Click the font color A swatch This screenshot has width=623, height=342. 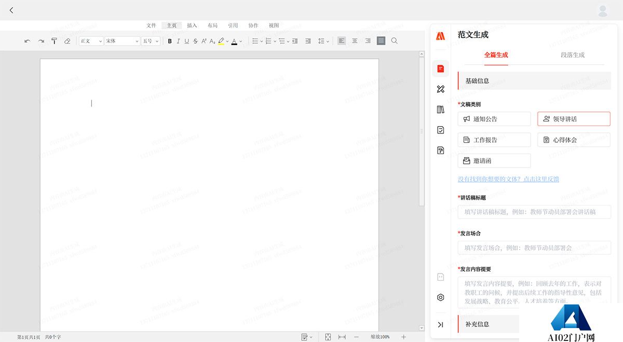point(234,41)
